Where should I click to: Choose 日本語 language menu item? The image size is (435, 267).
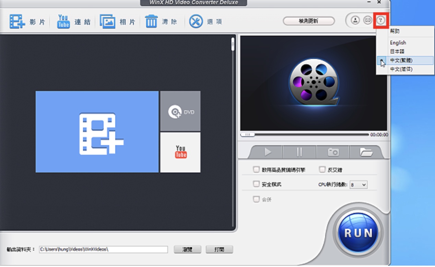(397, 51)
